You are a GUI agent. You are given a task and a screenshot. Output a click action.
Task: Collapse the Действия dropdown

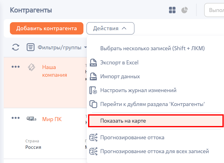110,28
